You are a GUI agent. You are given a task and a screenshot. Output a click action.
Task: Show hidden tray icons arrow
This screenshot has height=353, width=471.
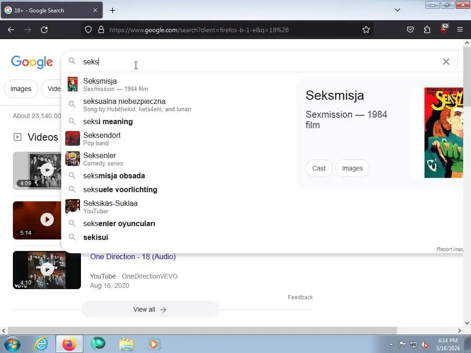[x=391, y=344]
